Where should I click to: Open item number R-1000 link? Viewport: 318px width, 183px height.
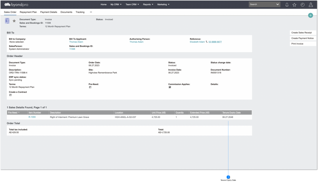(32, 117)
